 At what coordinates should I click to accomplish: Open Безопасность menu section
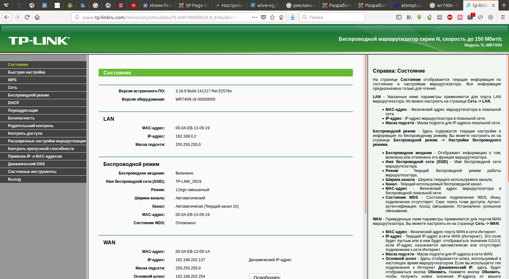pos(43,118)
